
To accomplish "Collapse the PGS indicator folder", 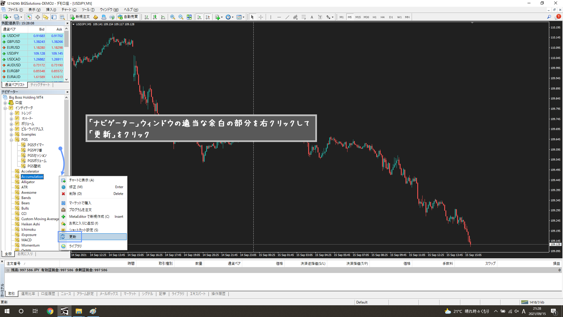I will [11, 140].
